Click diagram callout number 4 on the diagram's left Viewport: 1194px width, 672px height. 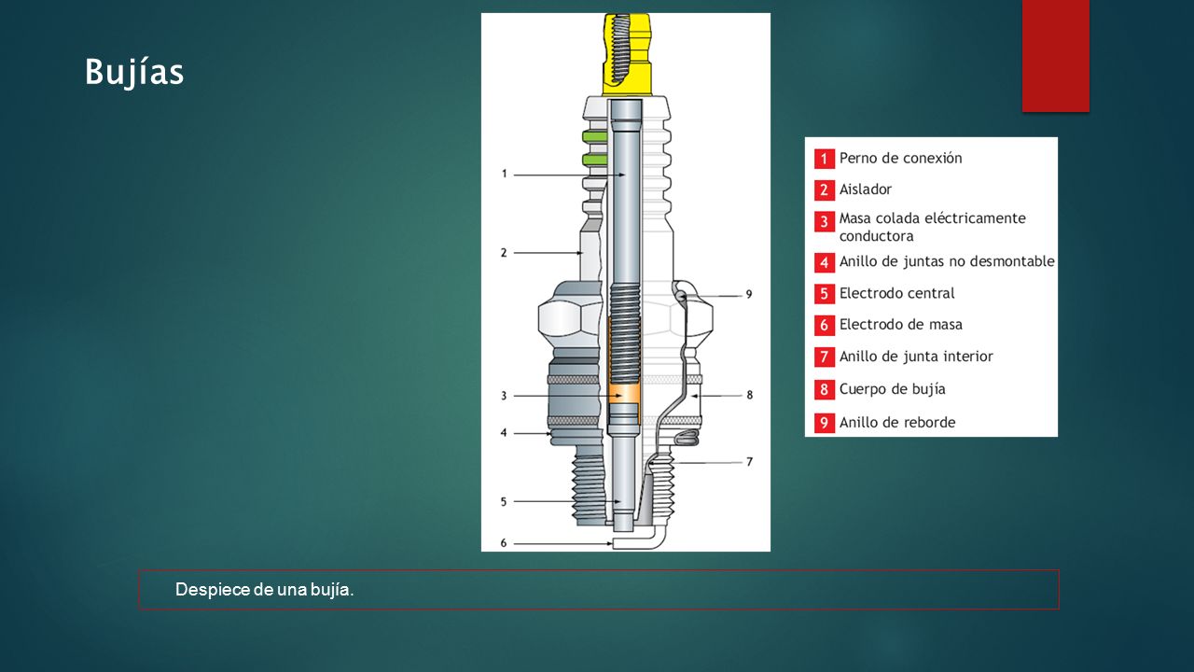(x=504, y=433)
